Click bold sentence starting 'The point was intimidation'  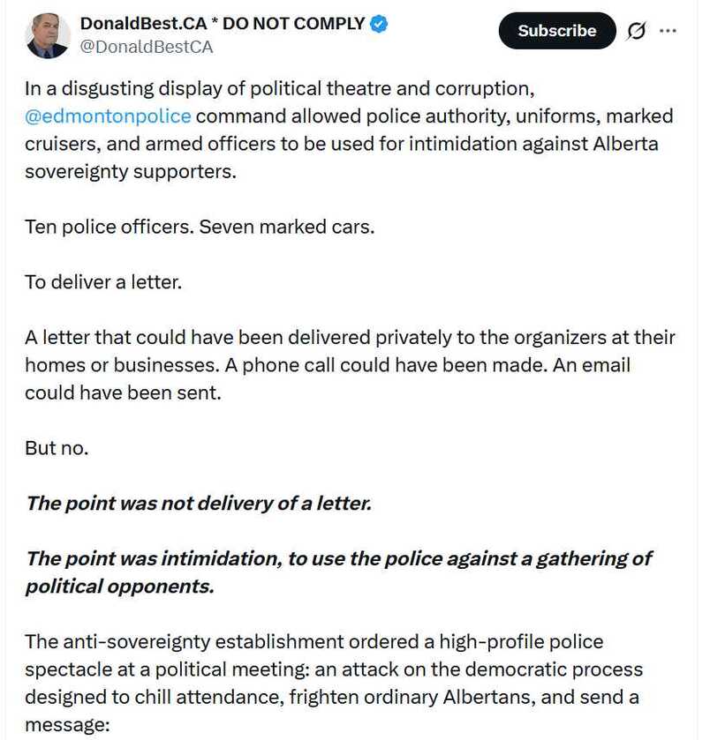point(339,572)
